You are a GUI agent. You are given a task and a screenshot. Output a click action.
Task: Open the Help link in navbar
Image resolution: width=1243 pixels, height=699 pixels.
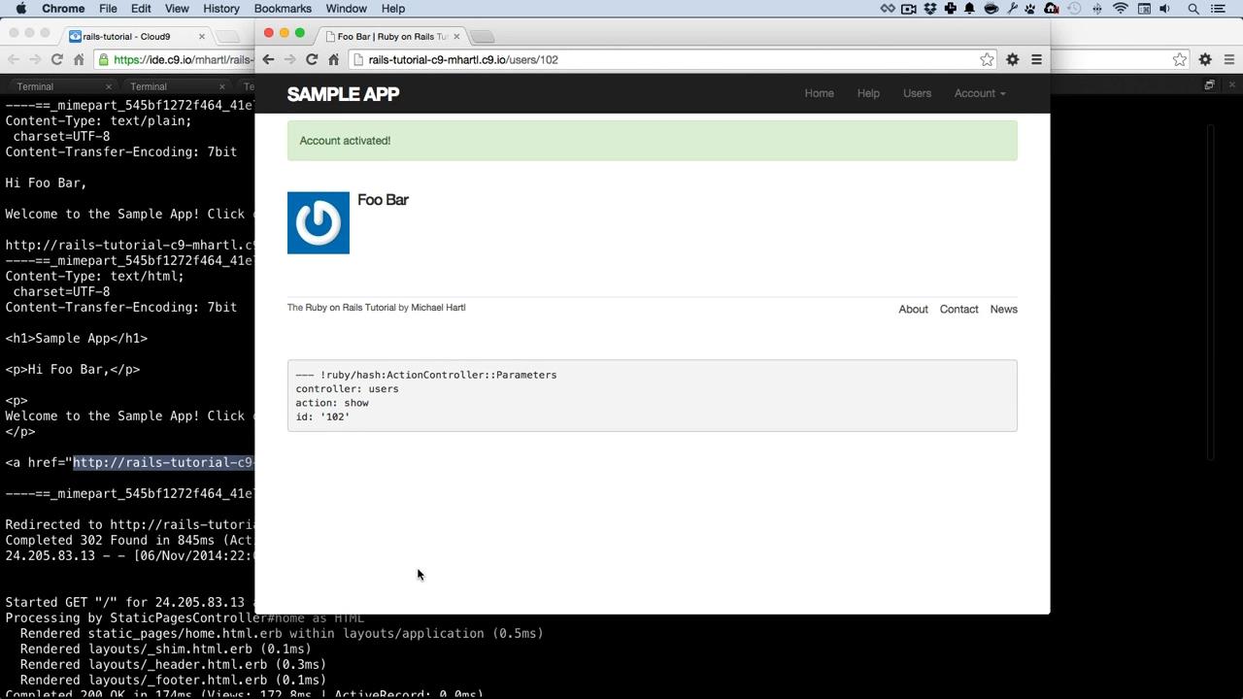(868, 93)
